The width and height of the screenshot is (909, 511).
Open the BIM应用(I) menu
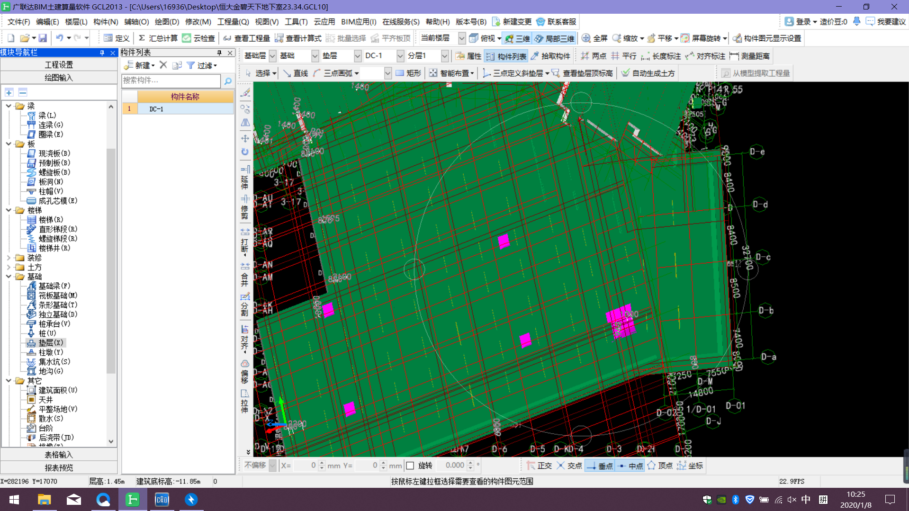359,22
